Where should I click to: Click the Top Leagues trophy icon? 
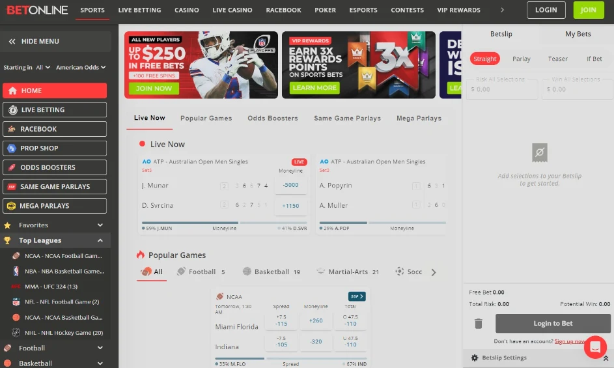click(7, 240)
